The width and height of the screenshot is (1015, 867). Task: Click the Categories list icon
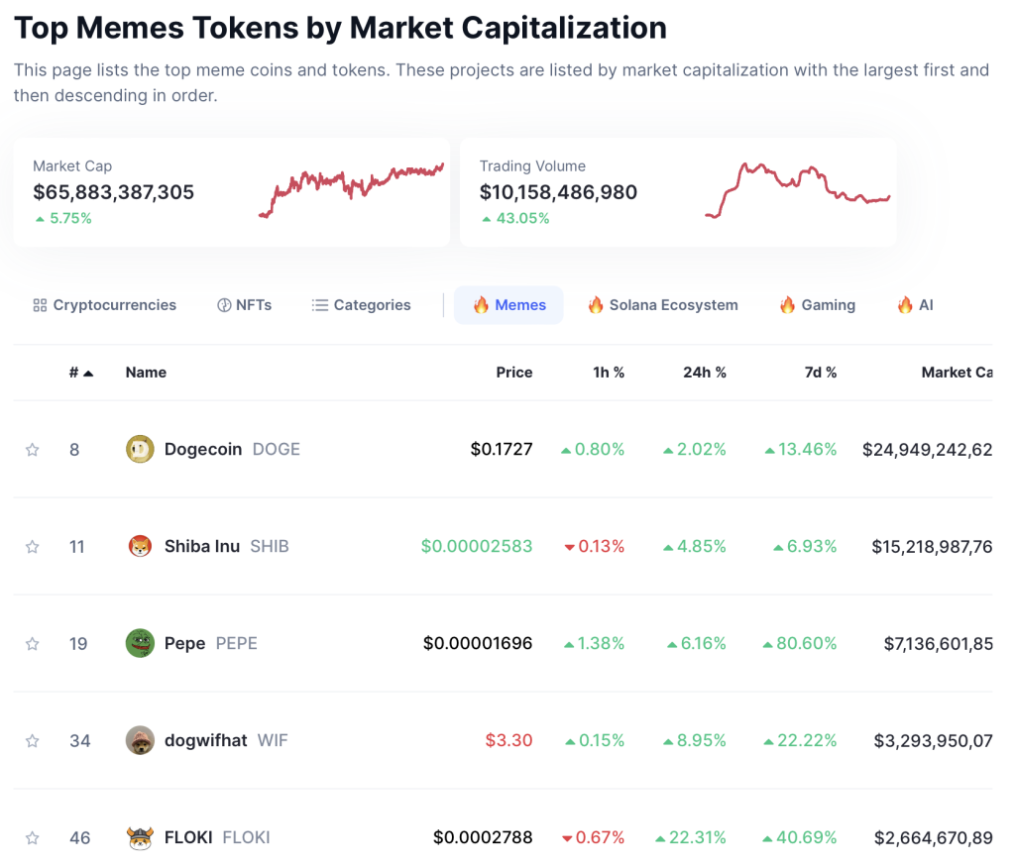(319, 305)
